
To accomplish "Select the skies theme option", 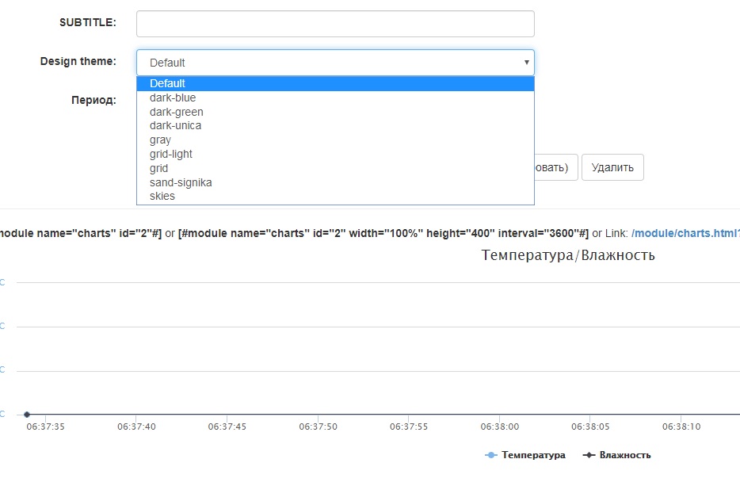I will click(x=162, y=196).
